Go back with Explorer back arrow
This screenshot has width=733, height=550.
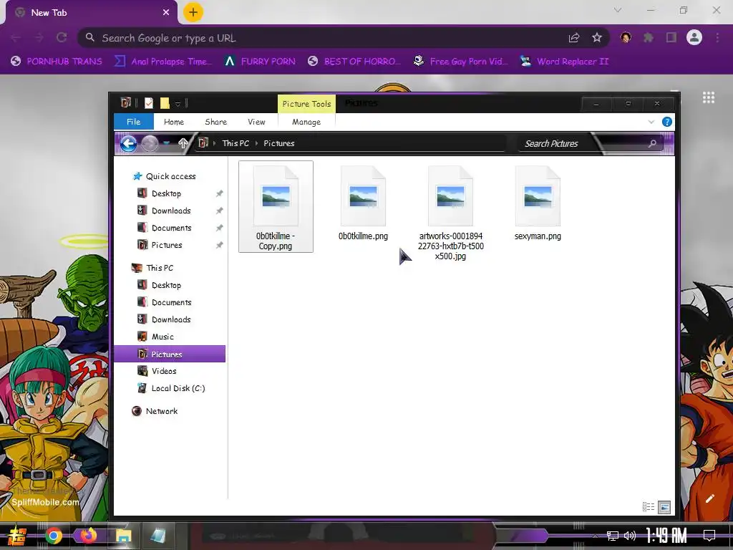[x=128, y=143]
